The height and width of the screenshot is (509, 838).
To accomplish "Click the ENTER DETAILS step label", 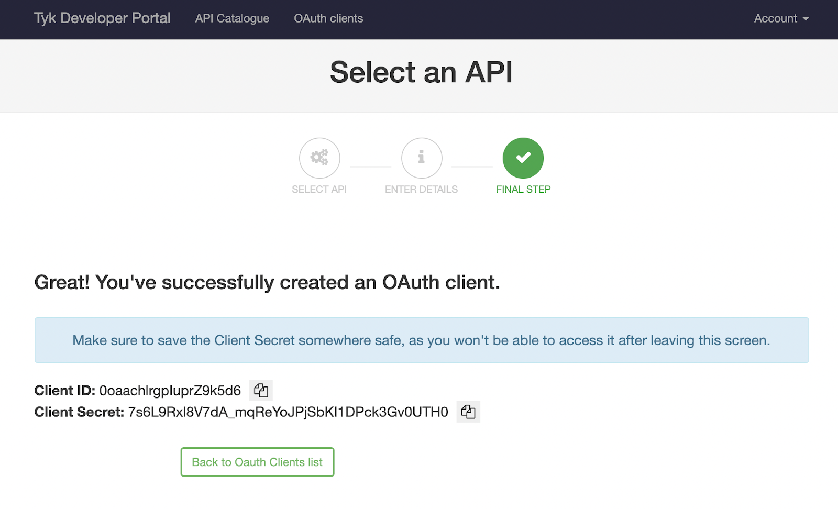I will click(422, 190).
